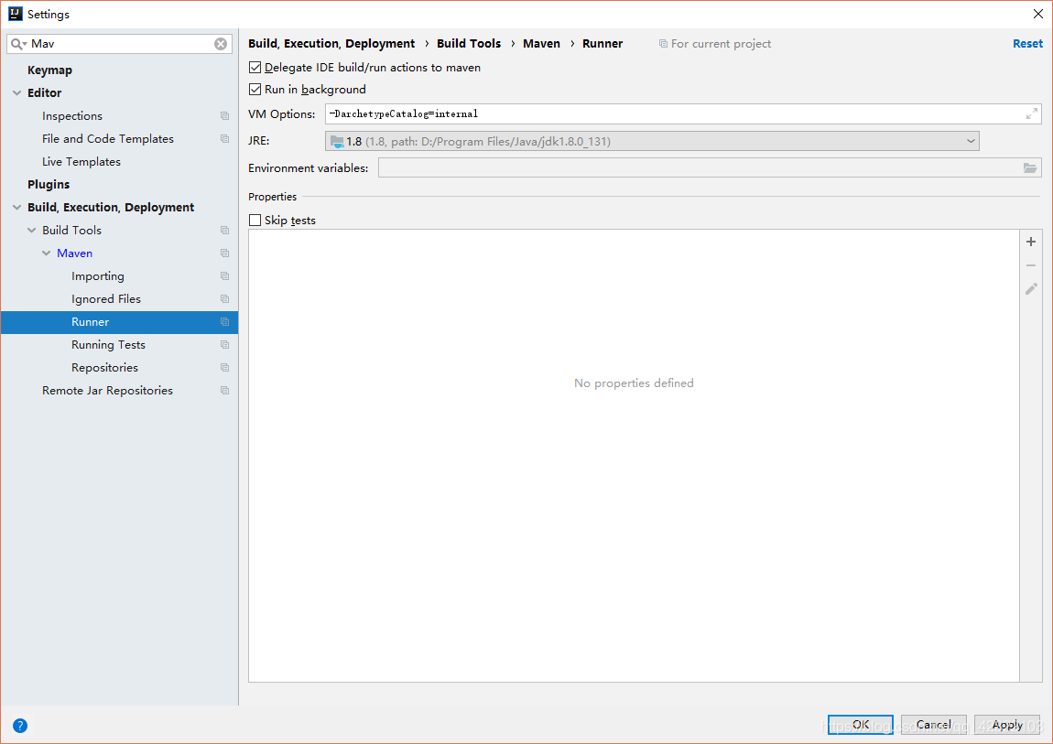Click the Reset link
Image resolution: width=1053 pixels, height=744 pixels.
tap(1027, 44)
